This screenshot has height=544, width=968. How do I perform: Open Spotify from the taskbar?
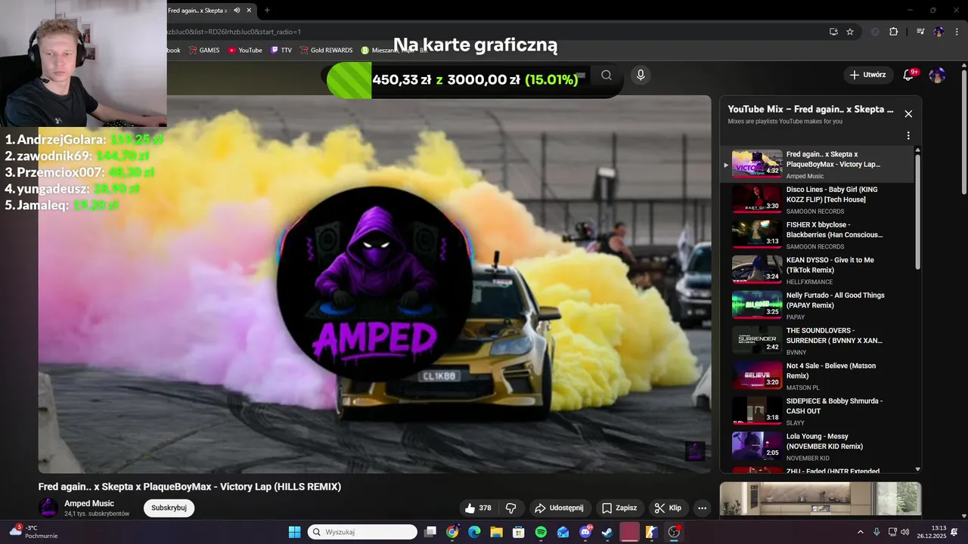[x=541, y=532]
